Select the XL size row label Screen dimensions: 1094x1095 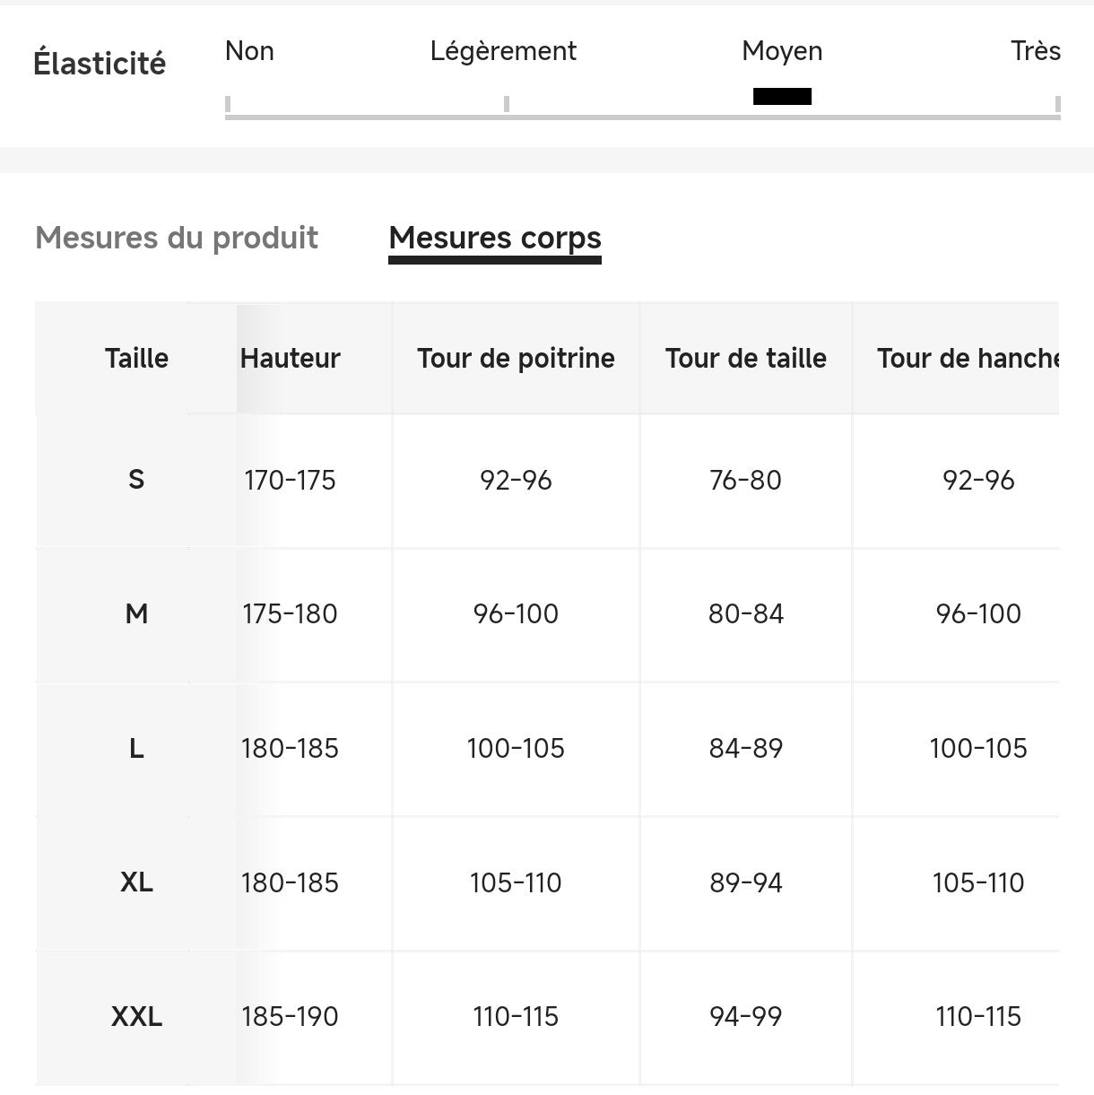pos(136,882)
